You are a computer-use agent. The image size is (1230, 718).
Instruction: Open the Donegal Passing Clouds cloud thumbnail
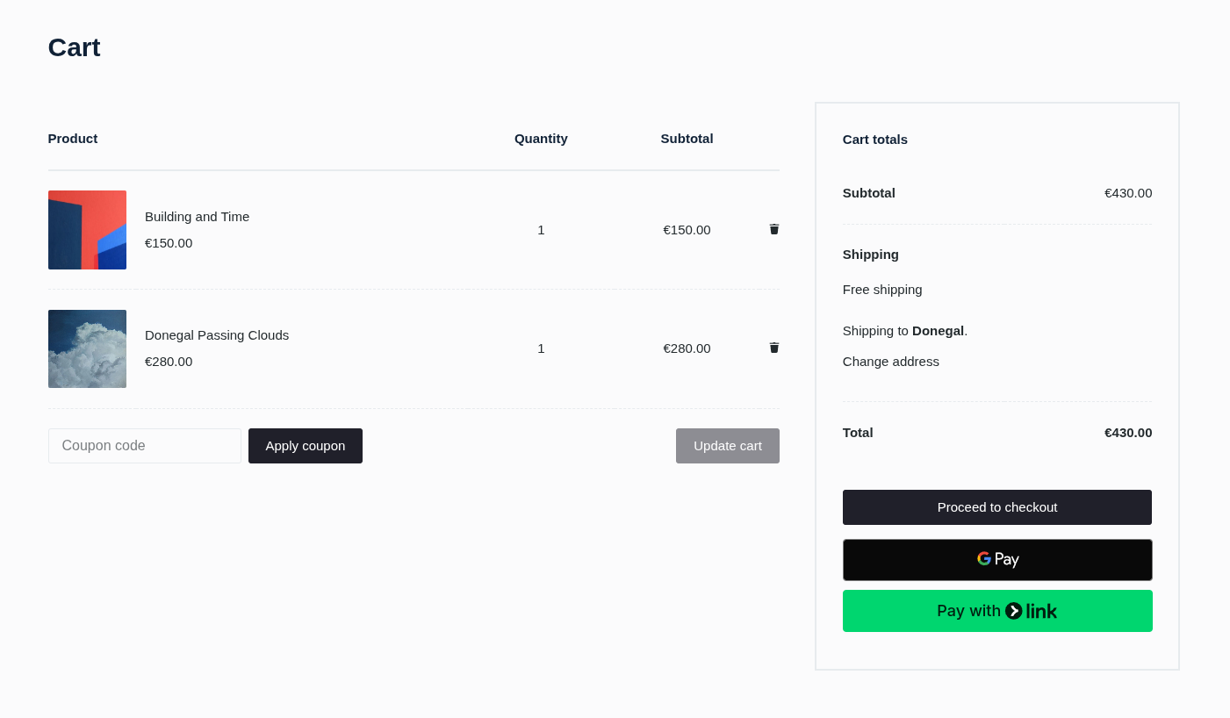(x=87, y=348)
